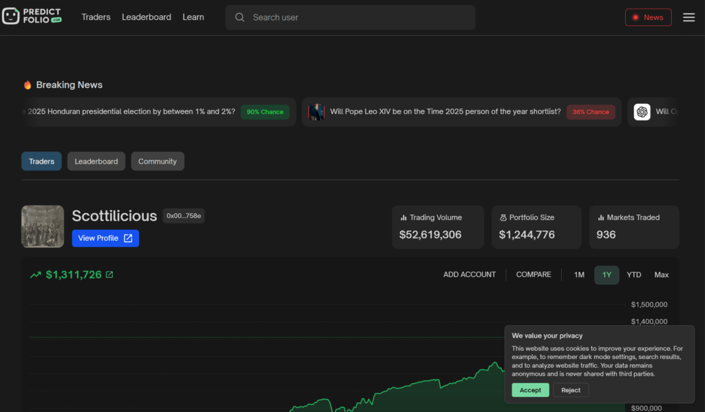705x412 pixels.
Task: Select the 1Y time range
Action: (x=607, y=274)
